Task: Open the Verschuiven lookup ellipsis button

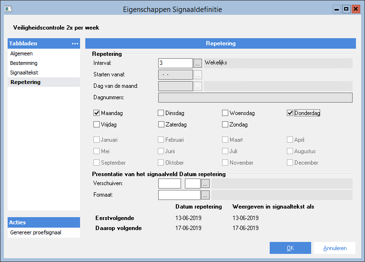Action: point(205,183)
